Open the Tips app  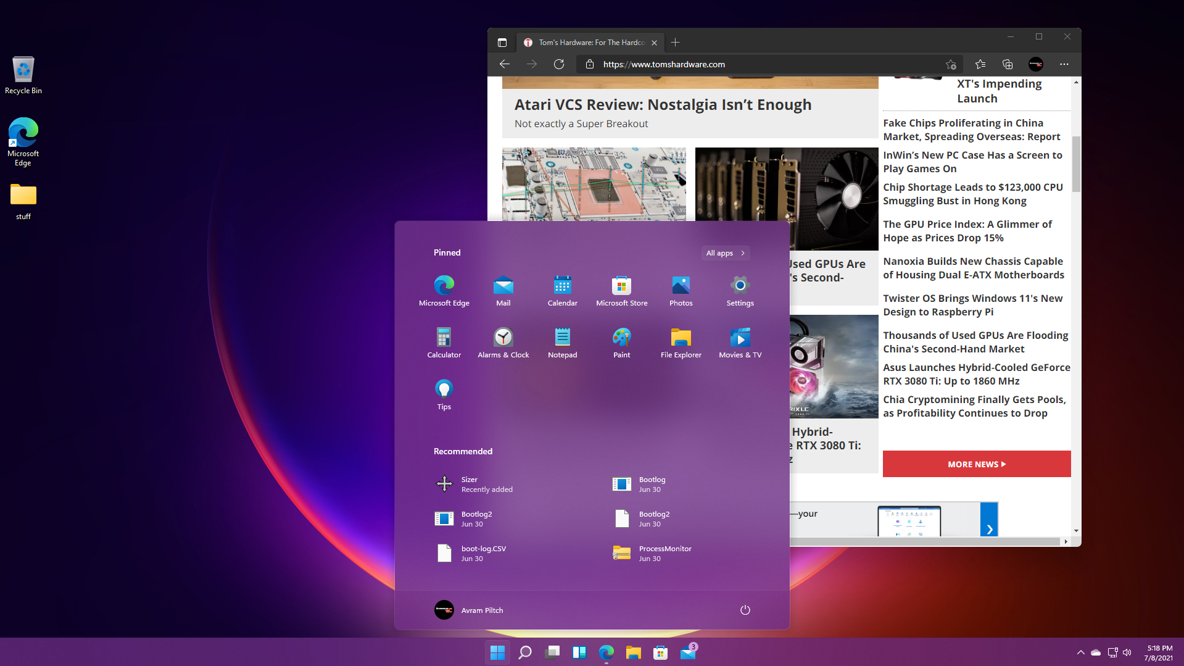[x=444, y=394]
